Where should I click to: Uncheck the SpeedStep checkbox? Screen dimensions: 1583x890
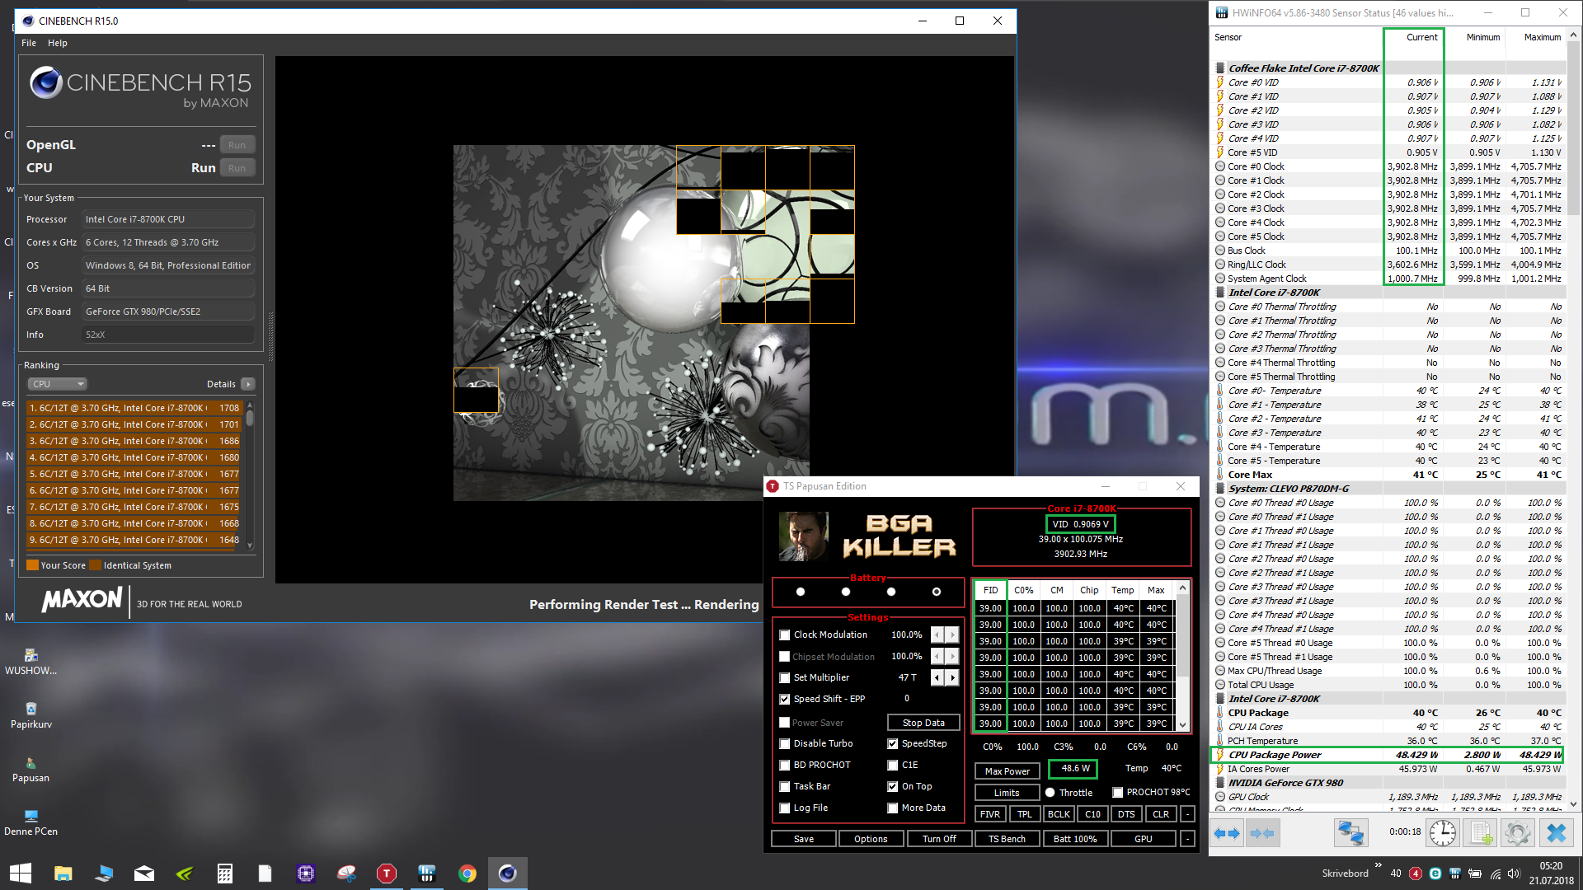[x=893, y=743]
